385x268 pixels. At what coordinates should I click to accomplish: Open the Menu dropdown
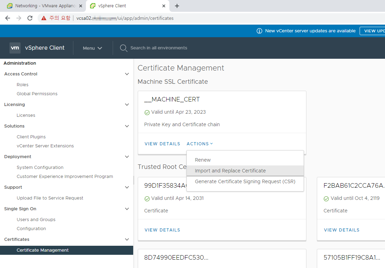point(92,48)
